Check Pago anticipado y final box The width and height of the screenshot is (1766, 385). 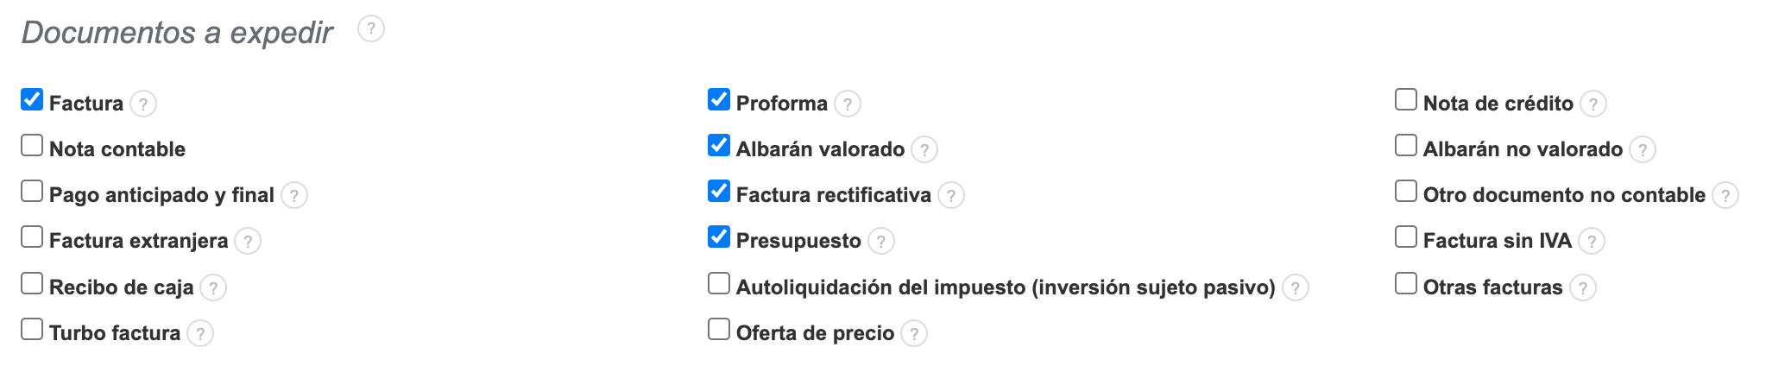[x=32, y=192]
